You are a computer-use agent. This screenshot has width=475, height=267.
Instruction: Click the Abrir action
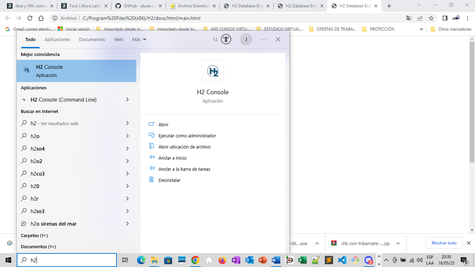click(x=163, y=124)
